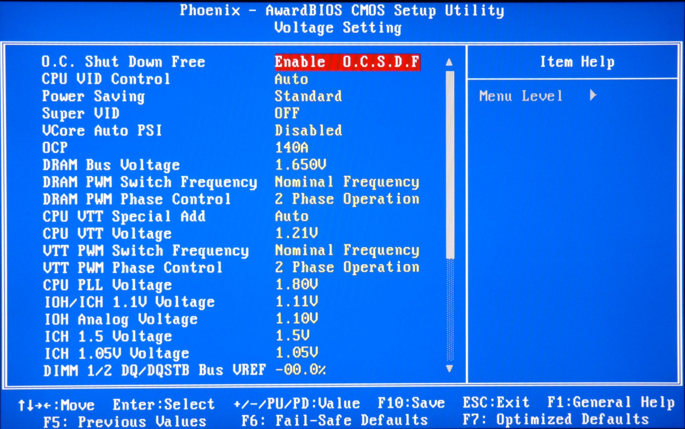Select VTT PWM Phase Control
This screenshot has width=685, height=429.
(x=132, y=267)
